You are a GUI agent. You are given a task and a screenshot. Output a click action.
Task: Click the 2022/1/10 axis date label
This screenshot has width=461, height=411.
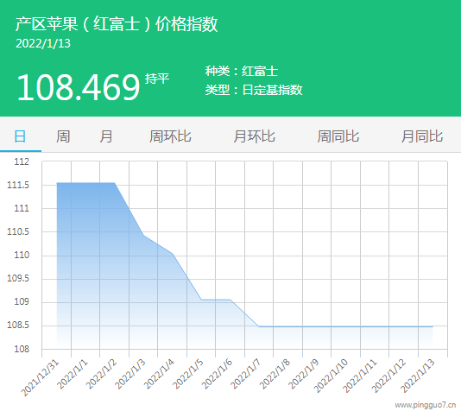point(331,376)
